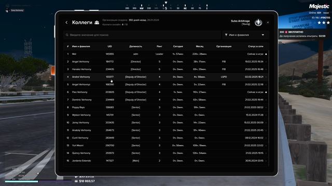Sort by the Сегодня column header

[178, 47]
